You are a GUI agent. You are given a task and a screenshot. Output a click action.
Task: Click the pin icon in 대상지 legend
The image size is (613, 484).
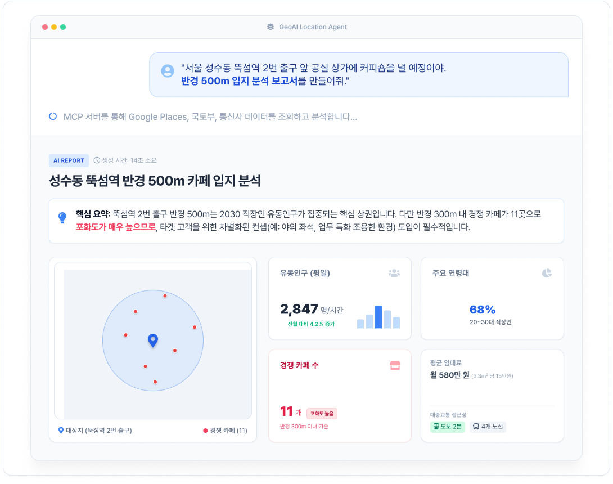click(61, 431)
